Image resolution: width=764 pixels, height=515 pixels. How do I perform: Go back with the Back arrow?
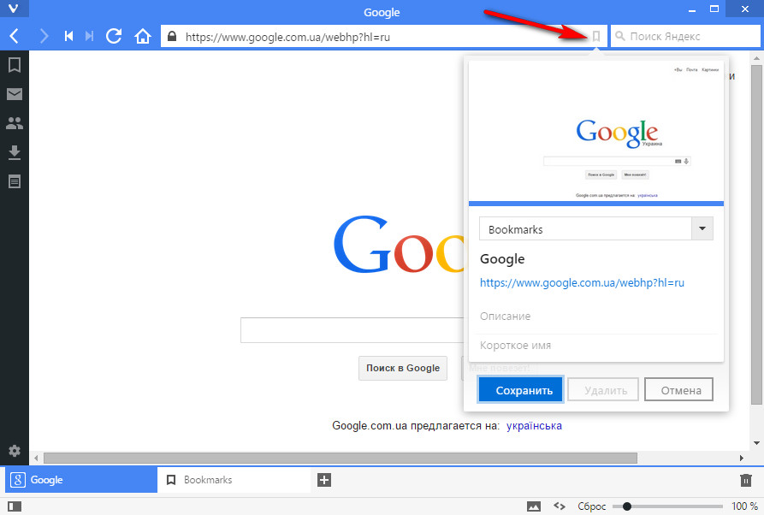(x=15, y=36)
